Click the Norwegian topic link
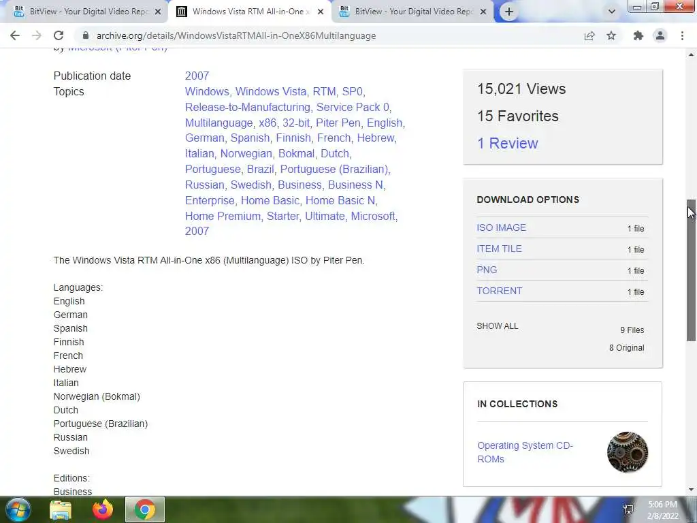697x523 pixels. point(246,153)
